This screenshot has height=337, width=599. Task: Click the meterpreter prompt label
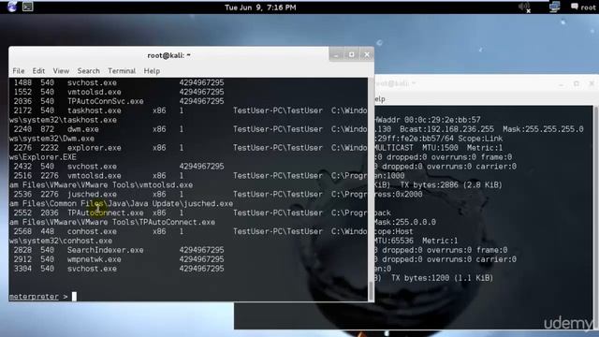(34, 297)
